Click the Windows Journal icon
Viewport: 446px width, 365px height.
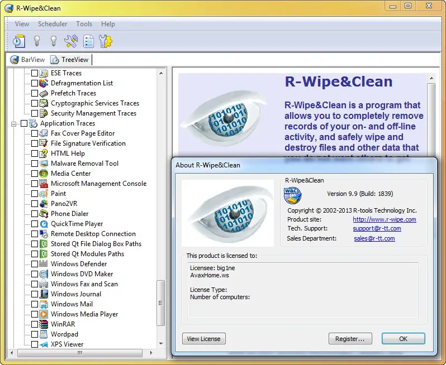44,294
